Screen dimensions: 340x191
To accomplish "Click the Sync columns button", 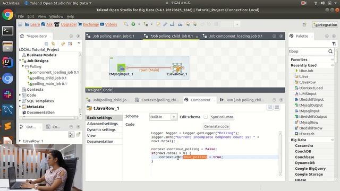I will click(x=222, y=117).
